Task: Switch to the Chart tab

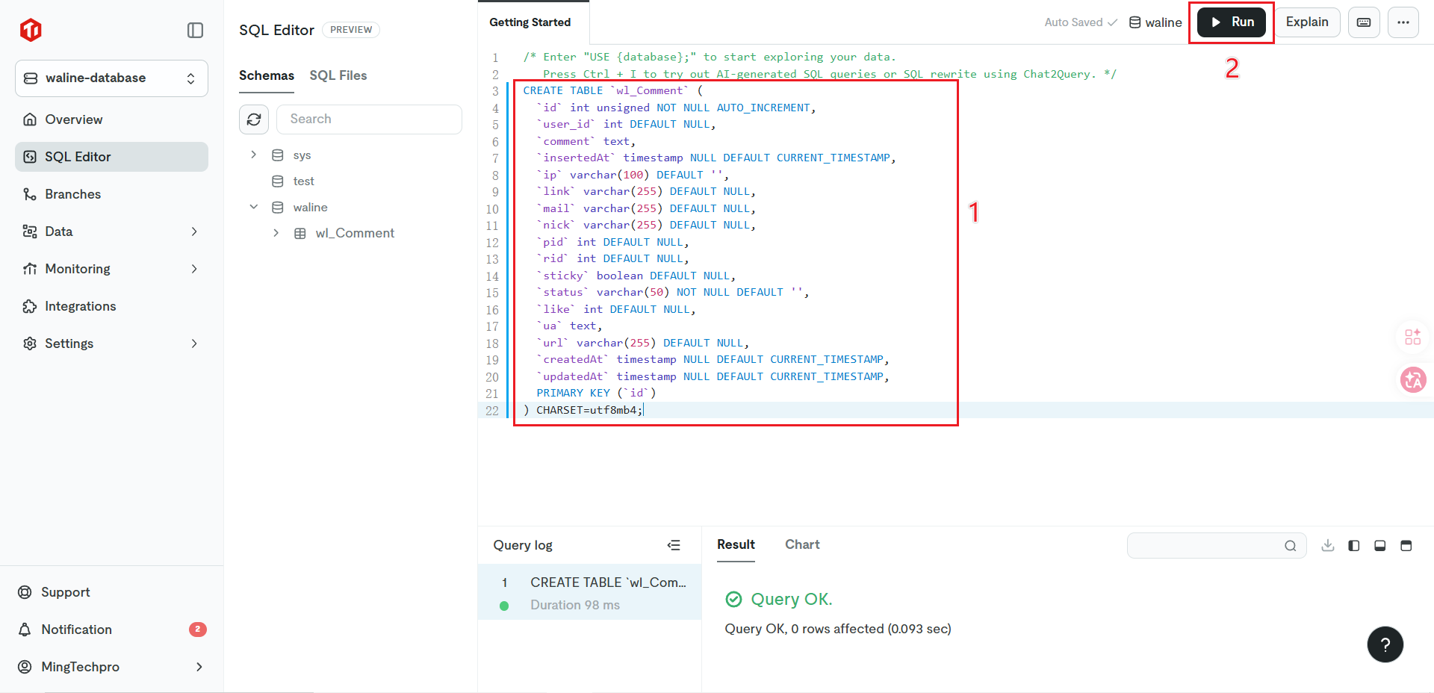Action: (802, 544)
